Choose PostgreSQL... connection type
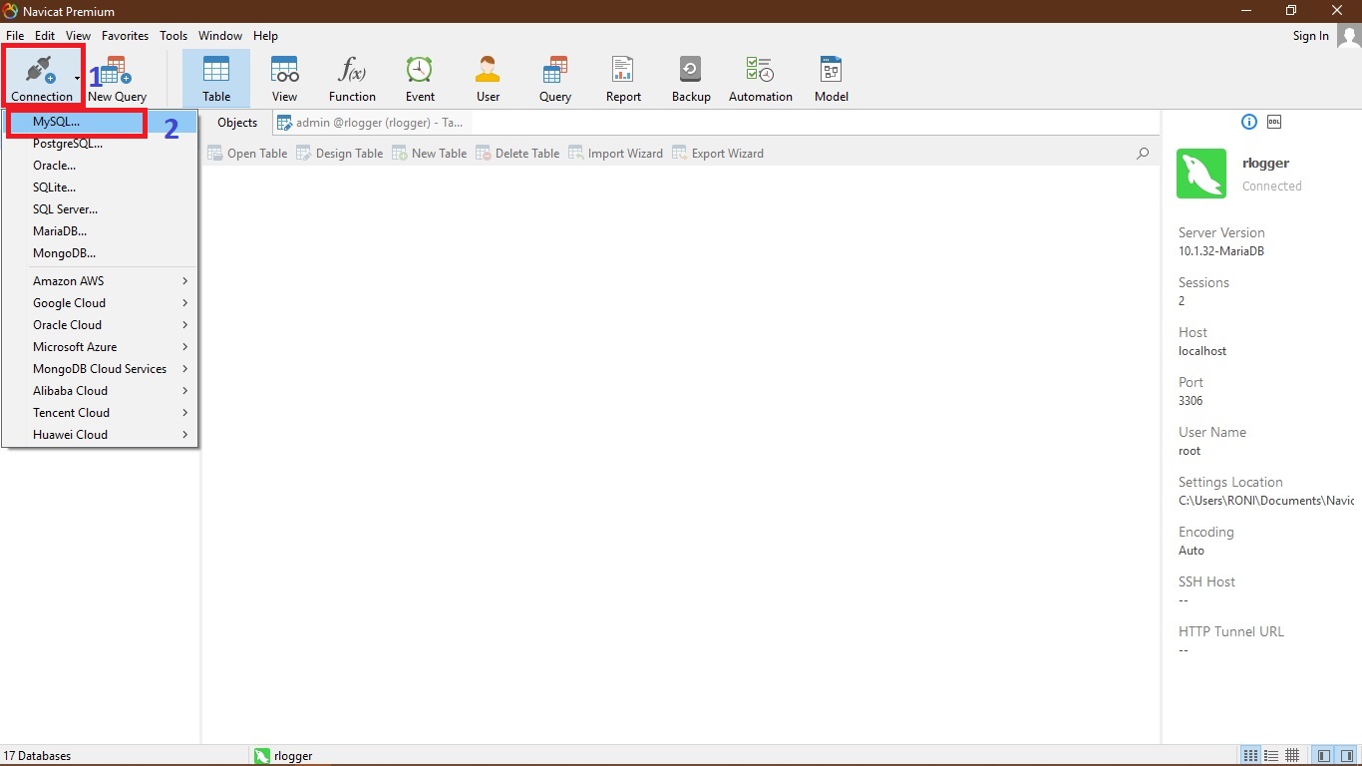Screen dimensions: 1362x766 (100, 144)
